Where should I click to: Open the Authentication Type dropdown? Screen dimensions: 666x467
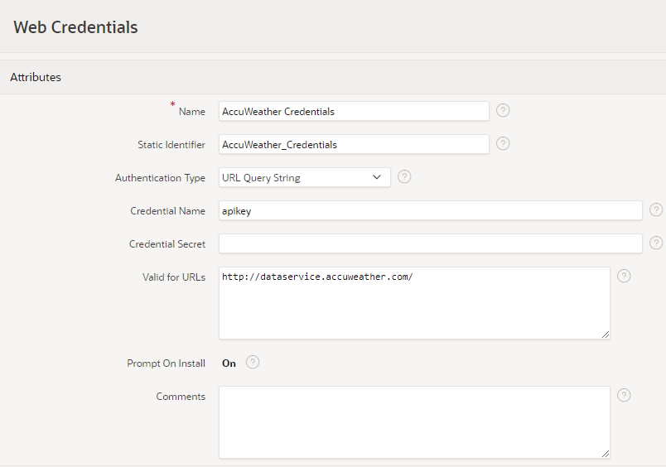pos(305,177)
